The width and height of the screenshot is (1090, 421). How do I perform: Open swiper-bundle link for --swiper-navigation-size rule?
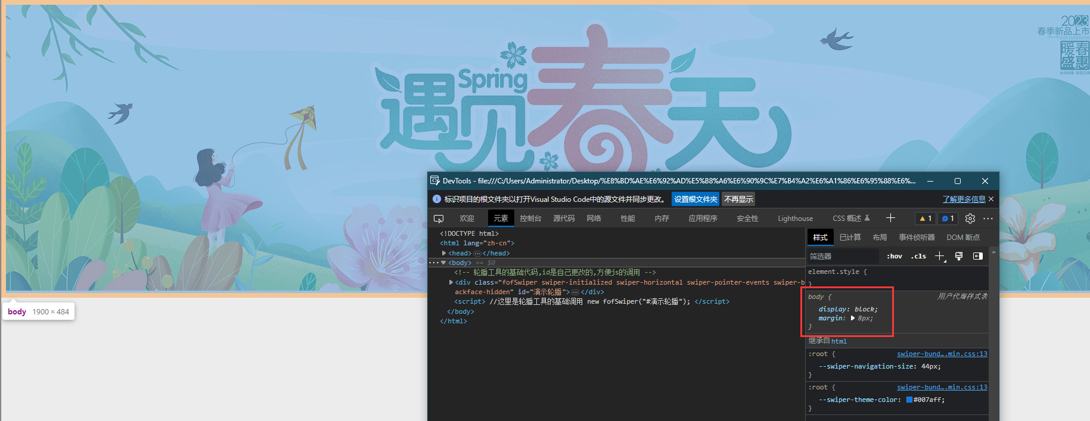tap(942, 354)
